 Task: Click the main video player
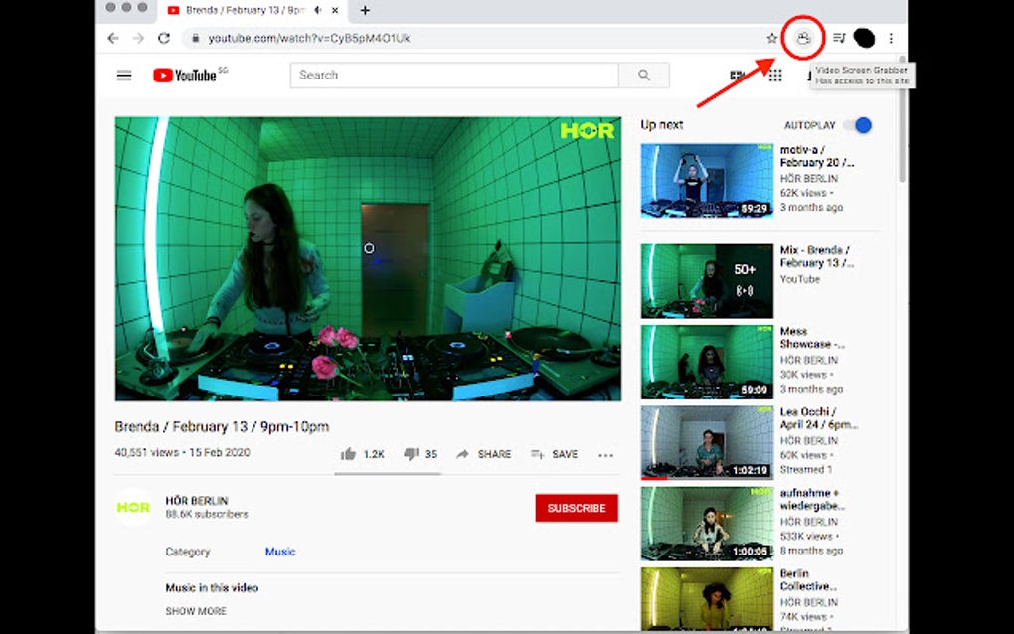pyautogui.click(x=368, y=258)
